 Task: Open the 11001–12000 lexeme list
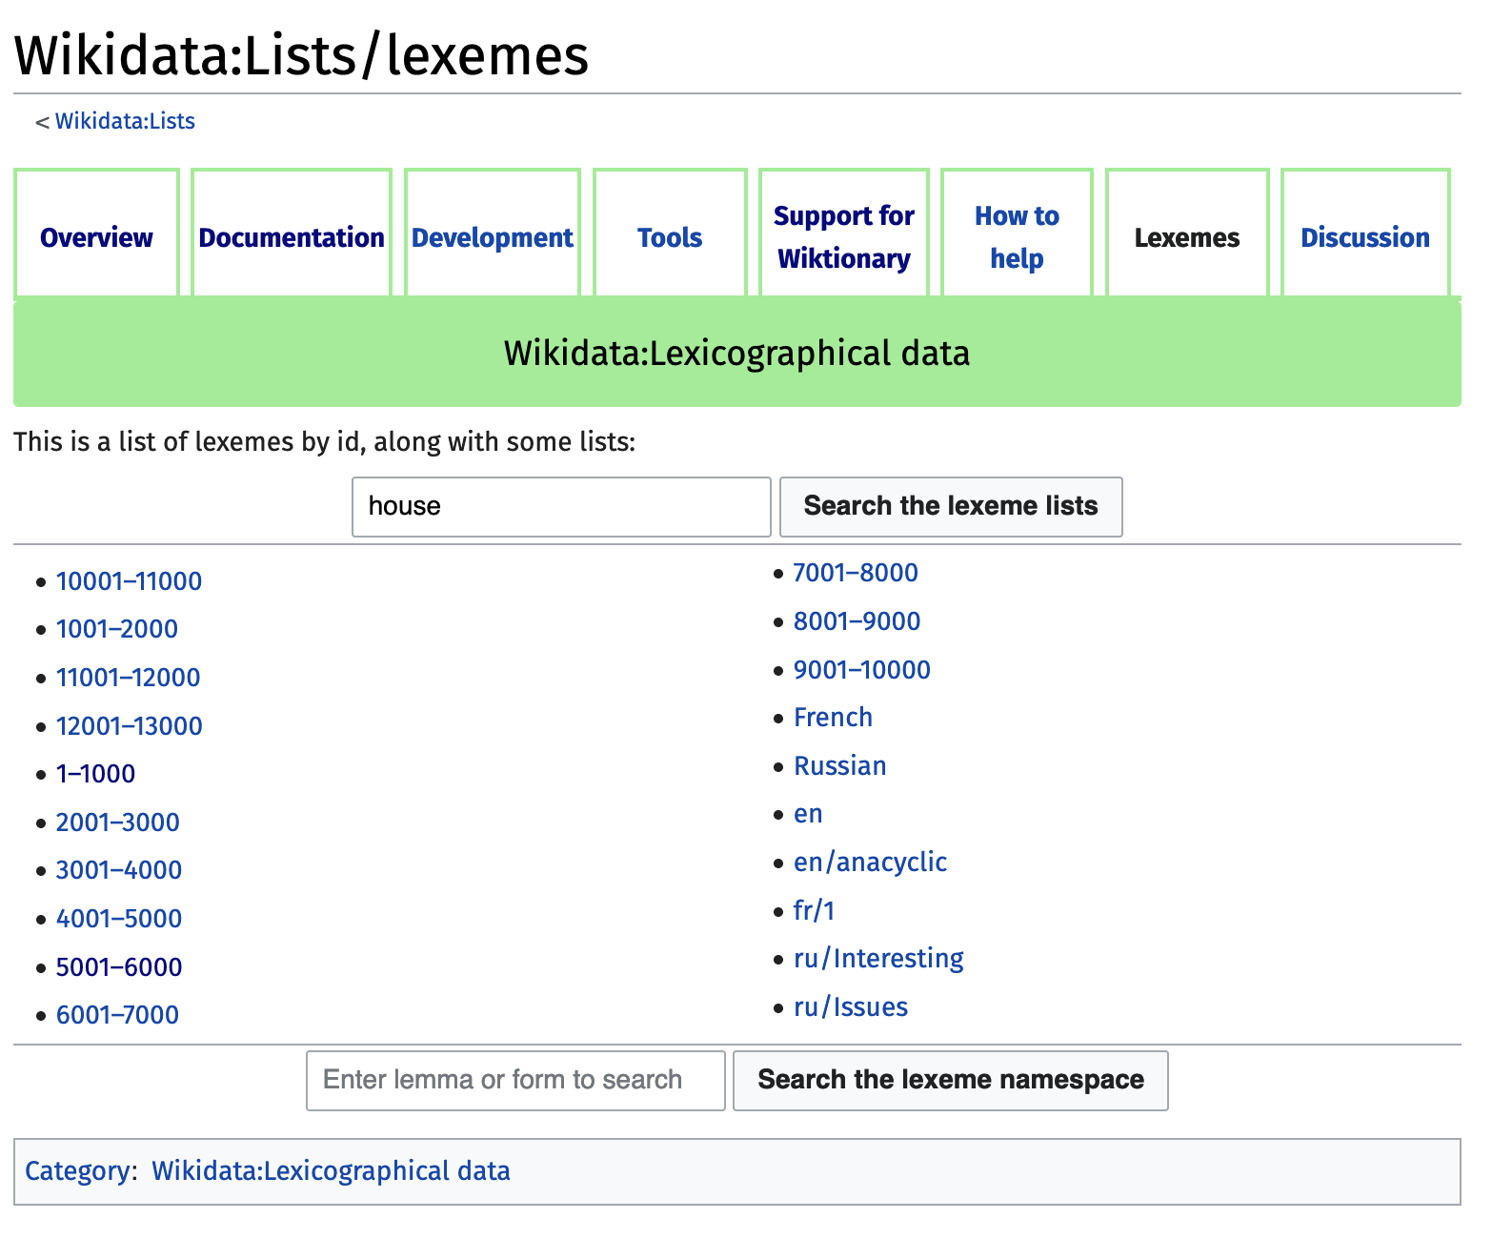pos(128,678)
